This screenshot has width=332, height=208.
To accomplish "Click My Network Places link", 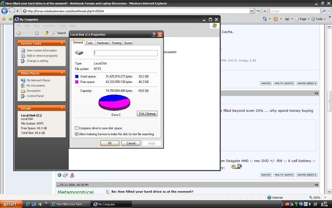I will 38,80.
